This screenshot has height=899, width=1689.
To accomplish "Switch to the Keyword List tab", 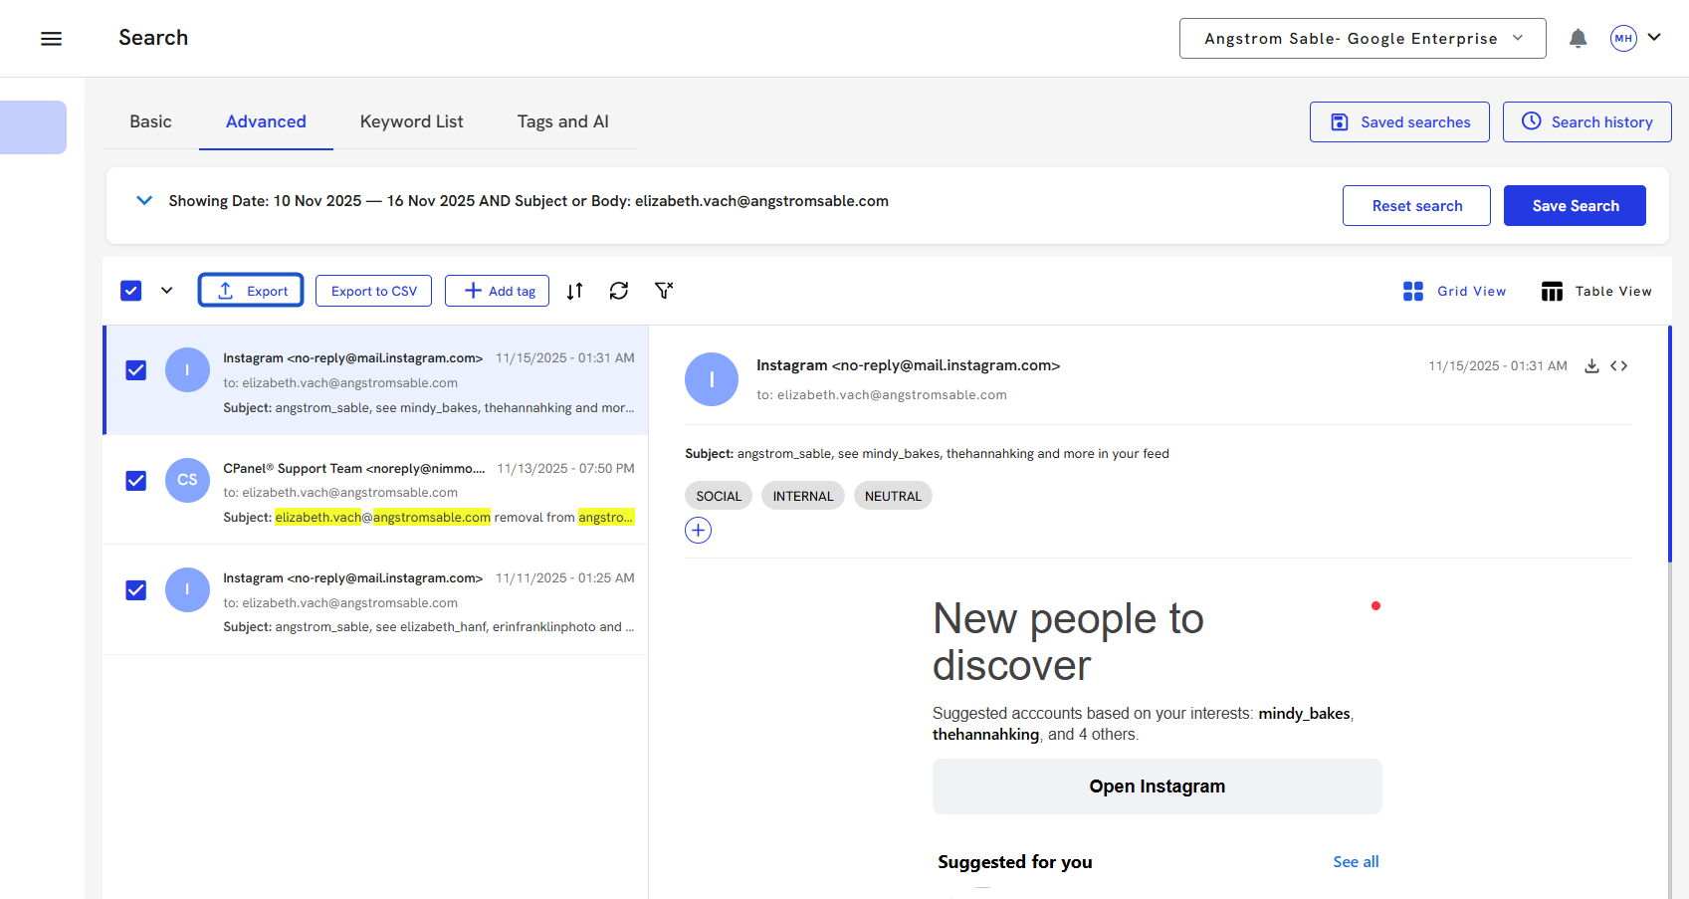I will (411, 121).
